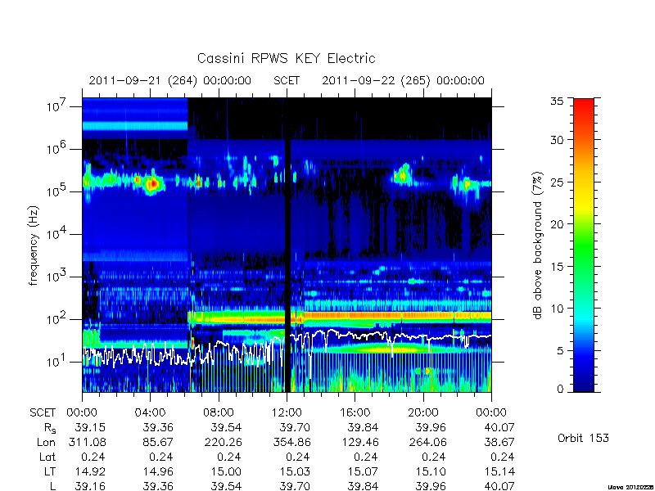Click the Lon value 38.67

(499, 442)
